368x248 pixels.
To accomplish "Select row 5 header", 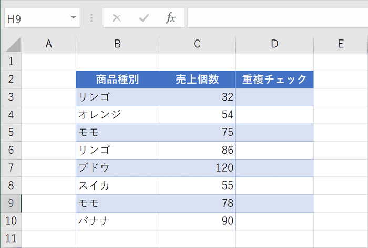I will 11,133.
